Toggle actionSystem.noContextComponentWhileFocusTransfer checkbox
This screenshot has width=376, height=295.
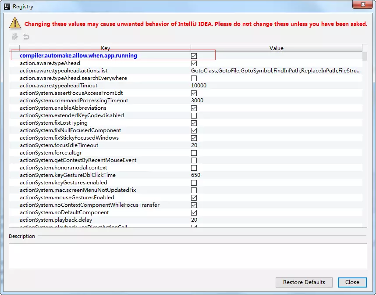coord(194,205)
